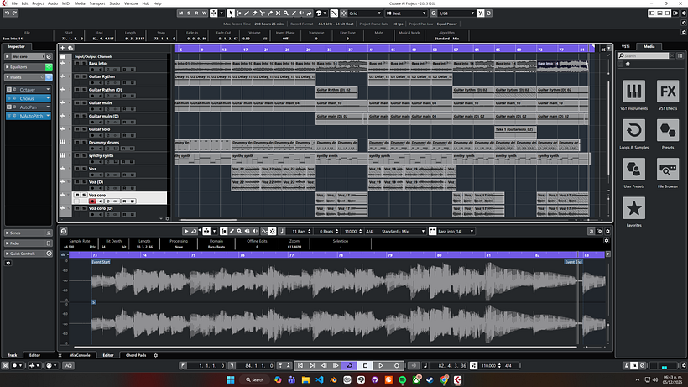Open the 1/64 quantize preset dropdown
The width and height of the screenshot is (688, 387).
coord(456,13)
